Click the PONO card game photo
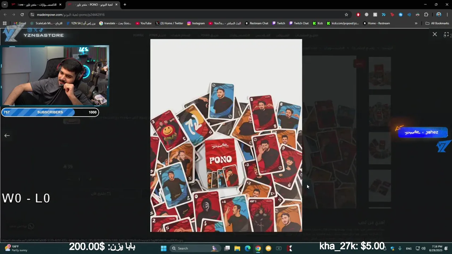 (x=226, y=135)
